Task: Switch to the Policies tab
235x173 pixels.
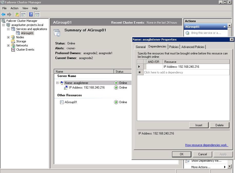Action: pos(174,47)
